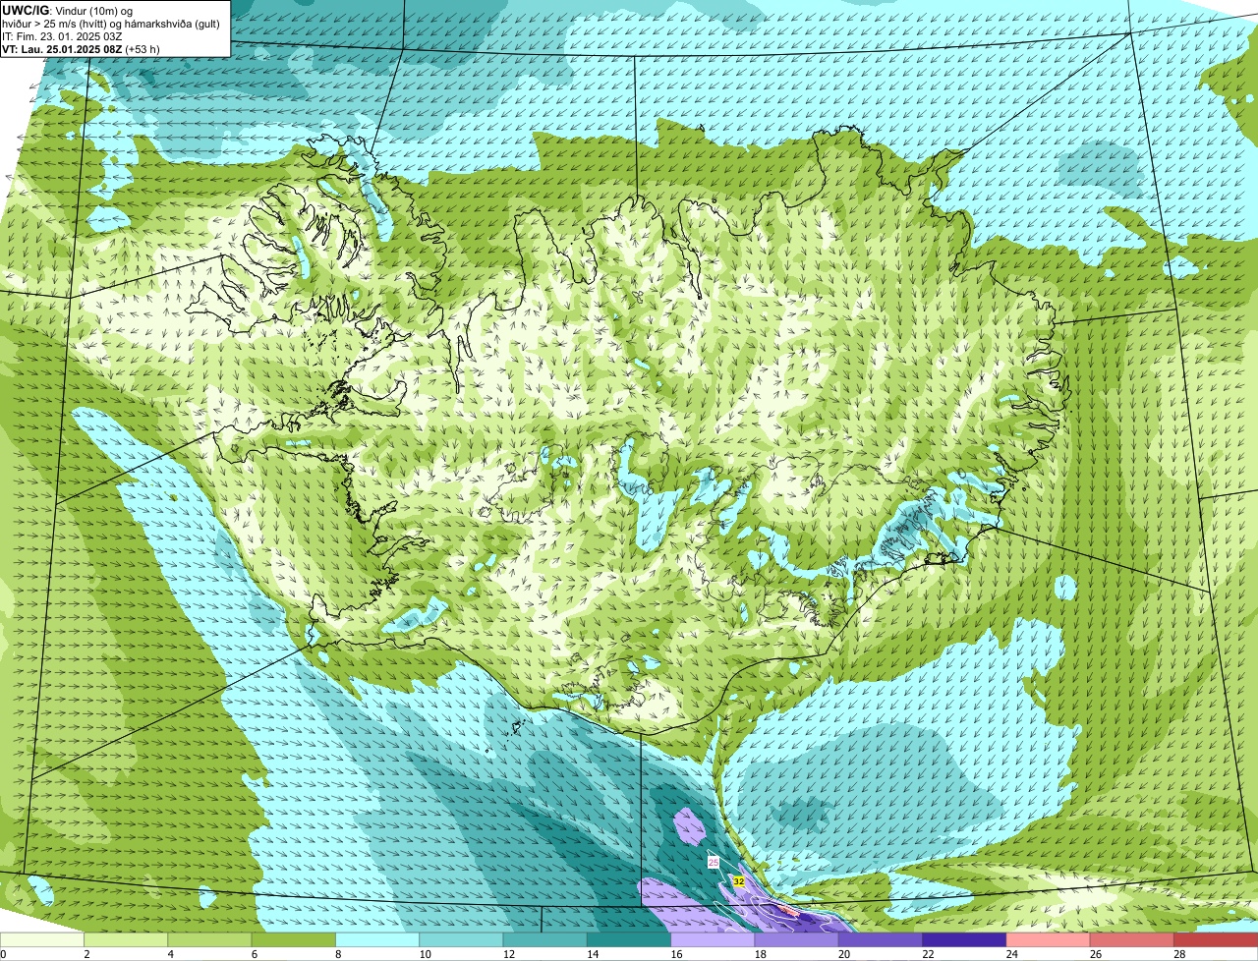Click the legend scale number 16
This screenshot has height=961, width=1258.
coord(676,954)
